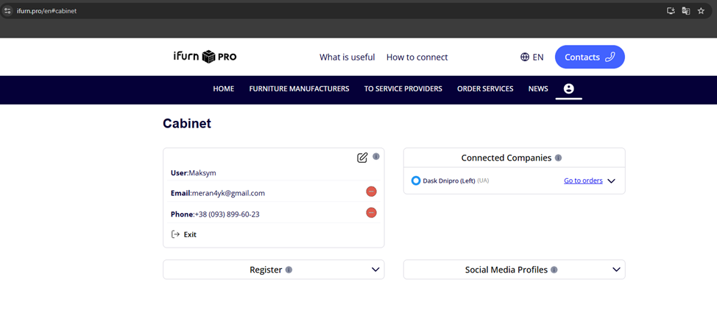Click the info icon next to Register
The height and width of the screenshot is (333, 717).
pyautogui.click(x=289, y=270)
